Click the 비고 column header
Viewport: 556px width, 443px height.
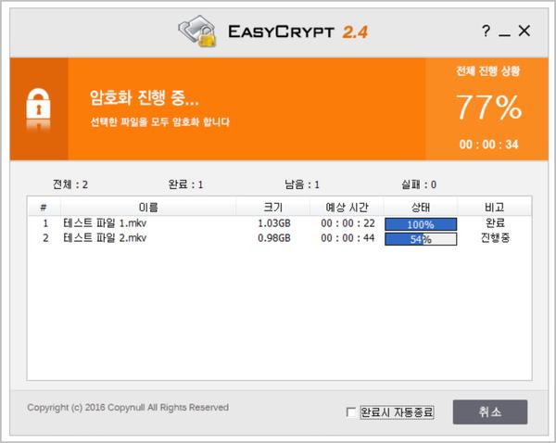[x=494, y=208]
